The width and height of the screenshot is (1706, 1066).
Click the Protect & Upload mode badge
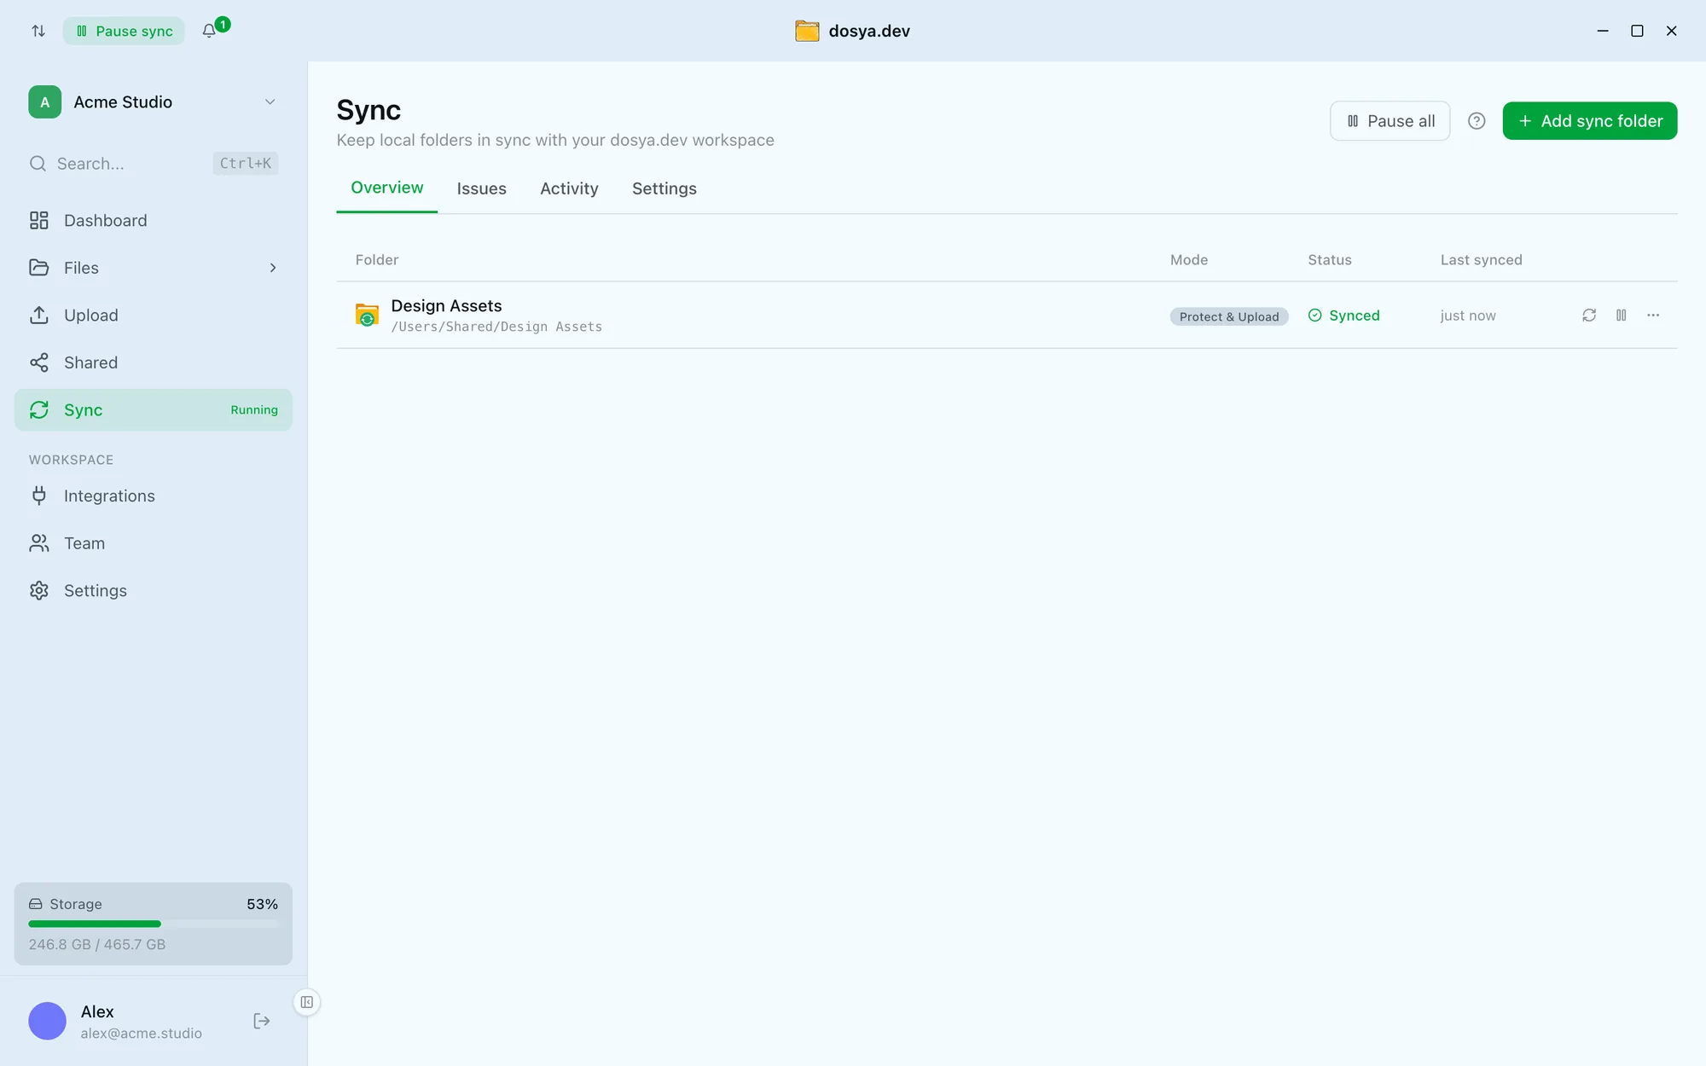tap(1229, 316)
